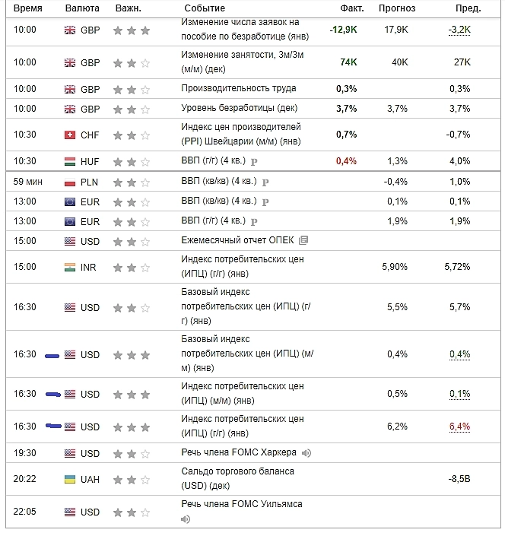This screenshot has height=536, width=505.
Task: Click the preliminary 'P' icon on HUF GDP row
Action: point(253,162)
